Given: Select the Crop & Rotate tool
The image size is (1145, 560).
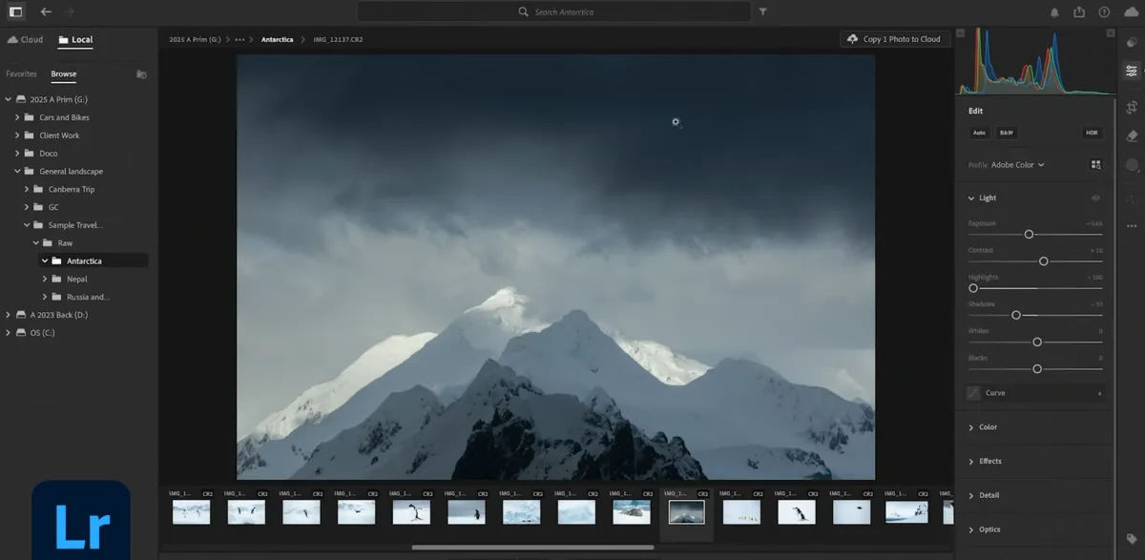Looking at the screenshot, I should [x=1131, y=108].
